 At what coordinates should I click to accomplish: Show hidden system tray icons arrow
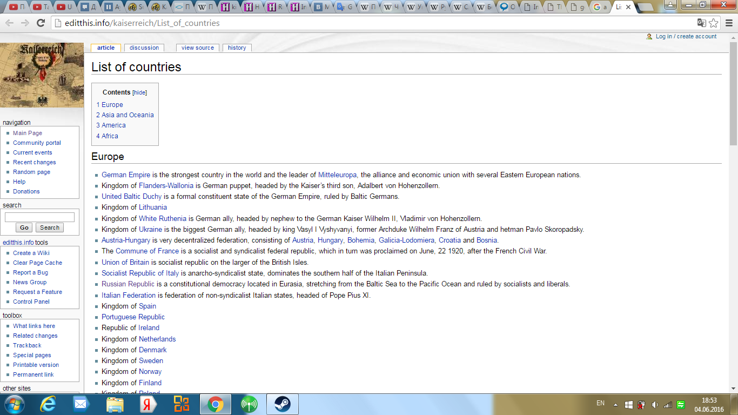[x=615, y=404]
